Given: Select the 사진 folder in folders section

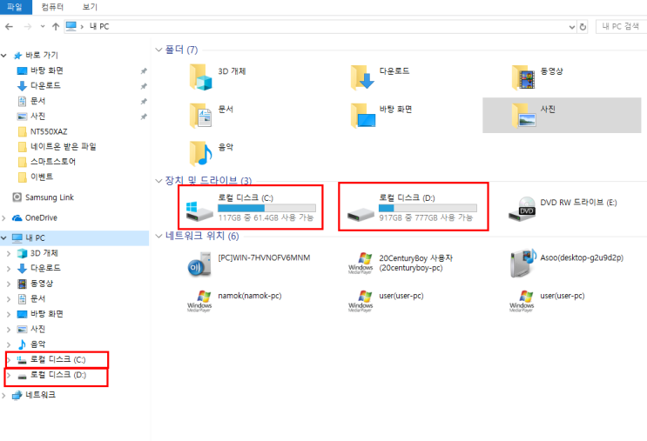Looking at the screenshot, I should tap(562, 115).
